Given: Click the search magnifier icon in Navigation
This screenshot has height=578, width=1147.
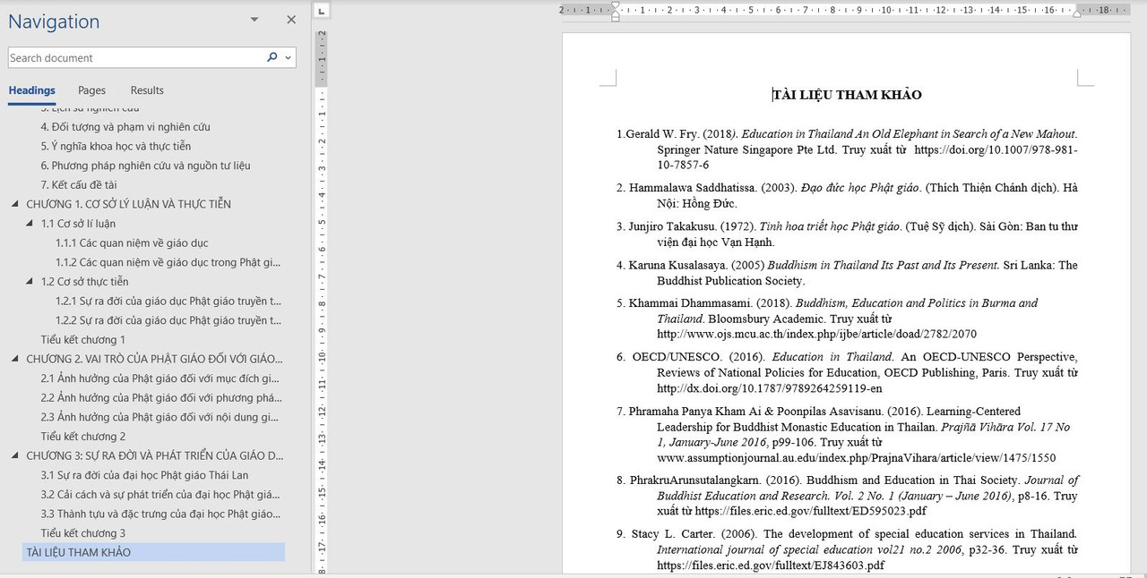Looking at the screenshot, I should pyautogui.click(x=272, y=57).
